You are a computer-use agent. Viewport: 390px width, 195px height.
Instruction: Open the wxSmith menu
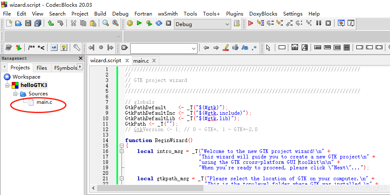click(168, 14)
